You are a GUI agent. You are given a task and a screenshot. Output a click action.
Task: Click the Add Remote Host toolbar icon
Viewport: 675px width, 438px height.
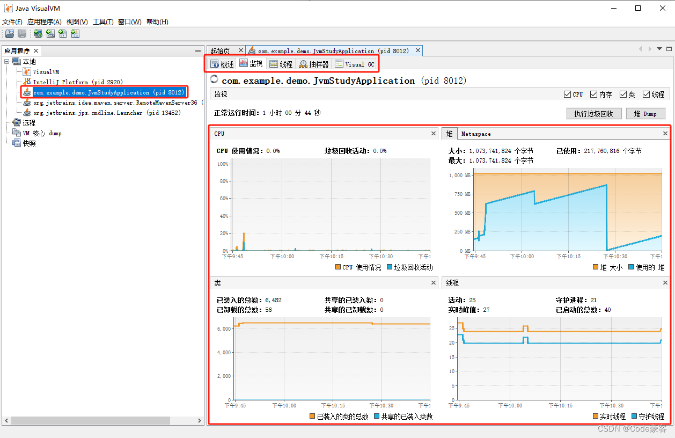[38, 34]
